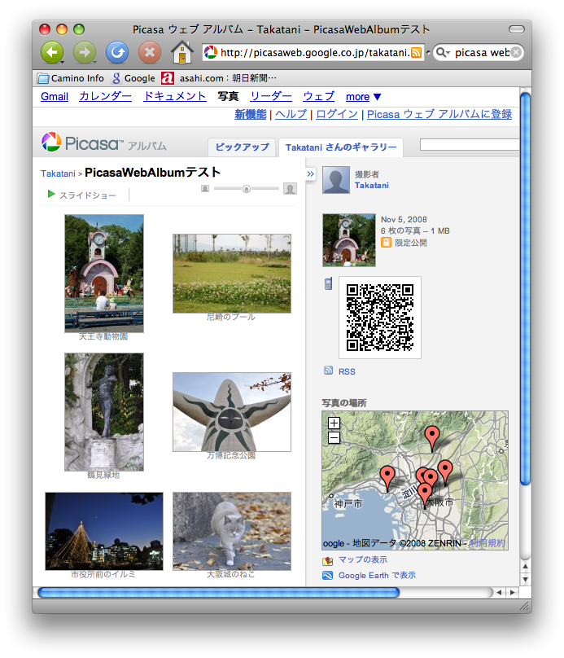This screenshot has width=564, height=658.
Task: Open Camino Info bookmark folder
Action: pos(71,78)
